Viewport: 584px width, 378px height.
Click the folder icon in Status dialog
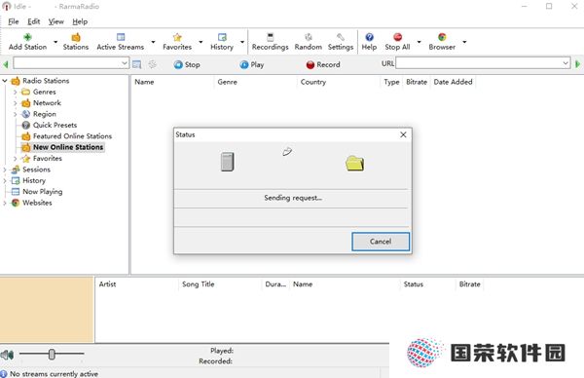[355, 164]
